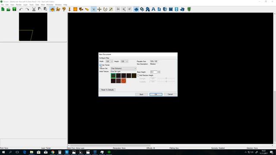276x155 pixels.
Task: Select the Units layer creature icon
Action: (x=58, y=9)
